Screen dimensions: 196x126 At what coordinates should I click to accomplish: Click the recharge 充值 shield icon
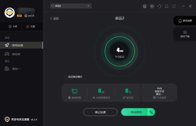click(27, 26)
